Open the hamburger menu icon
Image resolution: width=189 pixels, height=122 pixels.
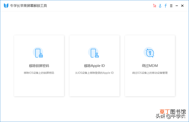point(171,6)
